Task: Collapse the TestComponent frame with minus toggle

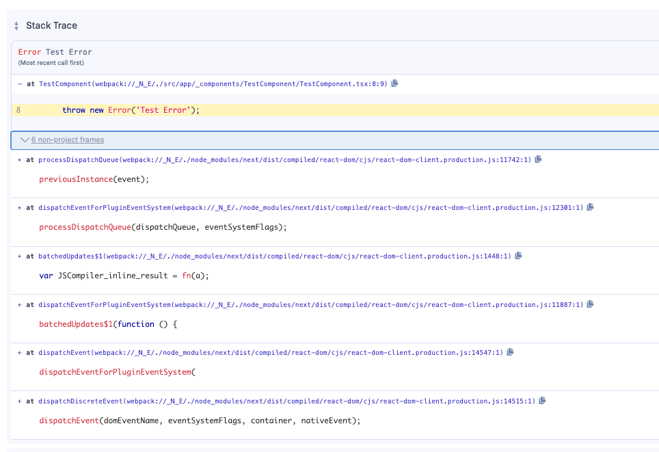Action: tap(20, 83)
